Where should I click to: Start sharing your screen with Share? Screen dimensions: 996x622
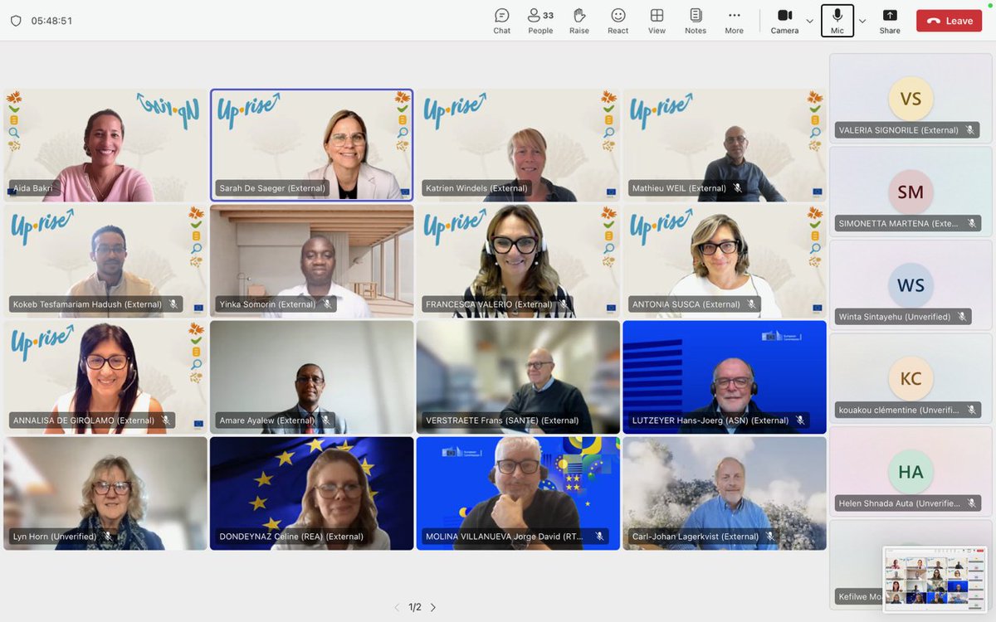889,21
